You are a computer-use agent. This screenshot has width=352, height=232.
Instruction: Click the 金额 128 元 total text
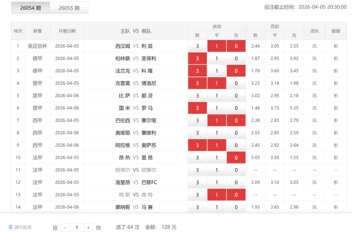[161, 227]
